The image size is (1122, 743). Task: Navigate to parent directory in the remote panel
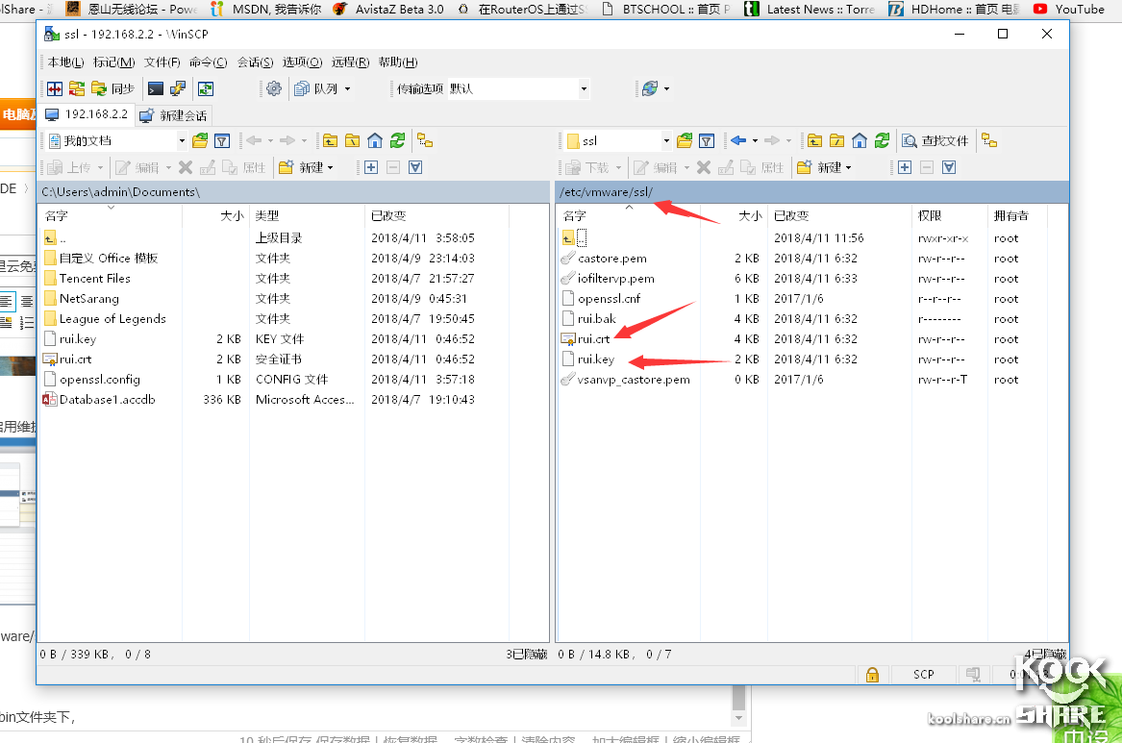816,140
